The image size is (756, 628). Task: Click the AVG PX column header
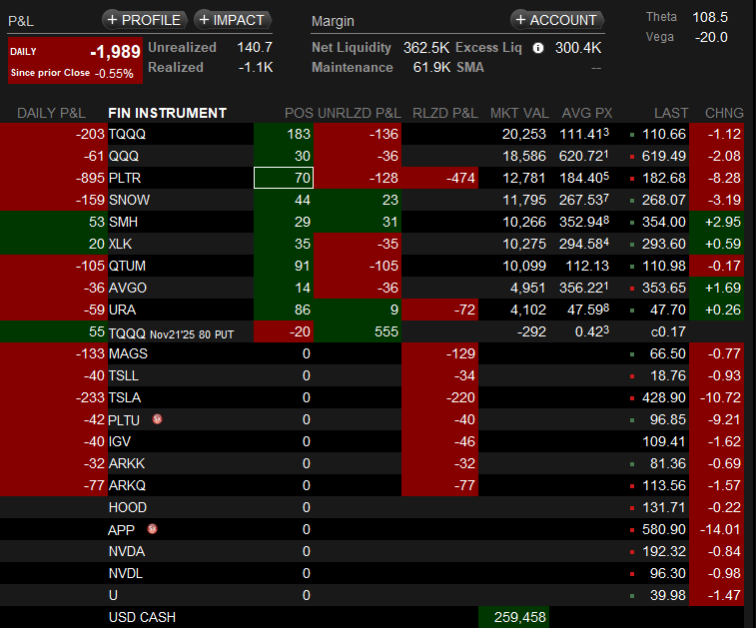pyautogui.click(x=587, y=113)
